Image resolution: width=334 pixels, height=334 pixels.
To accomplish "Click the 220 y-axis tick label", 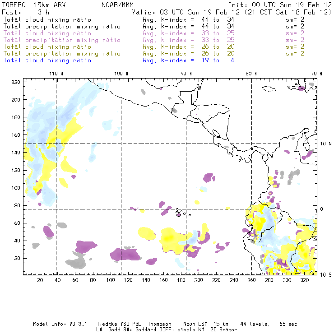I will tap(16, 82).
